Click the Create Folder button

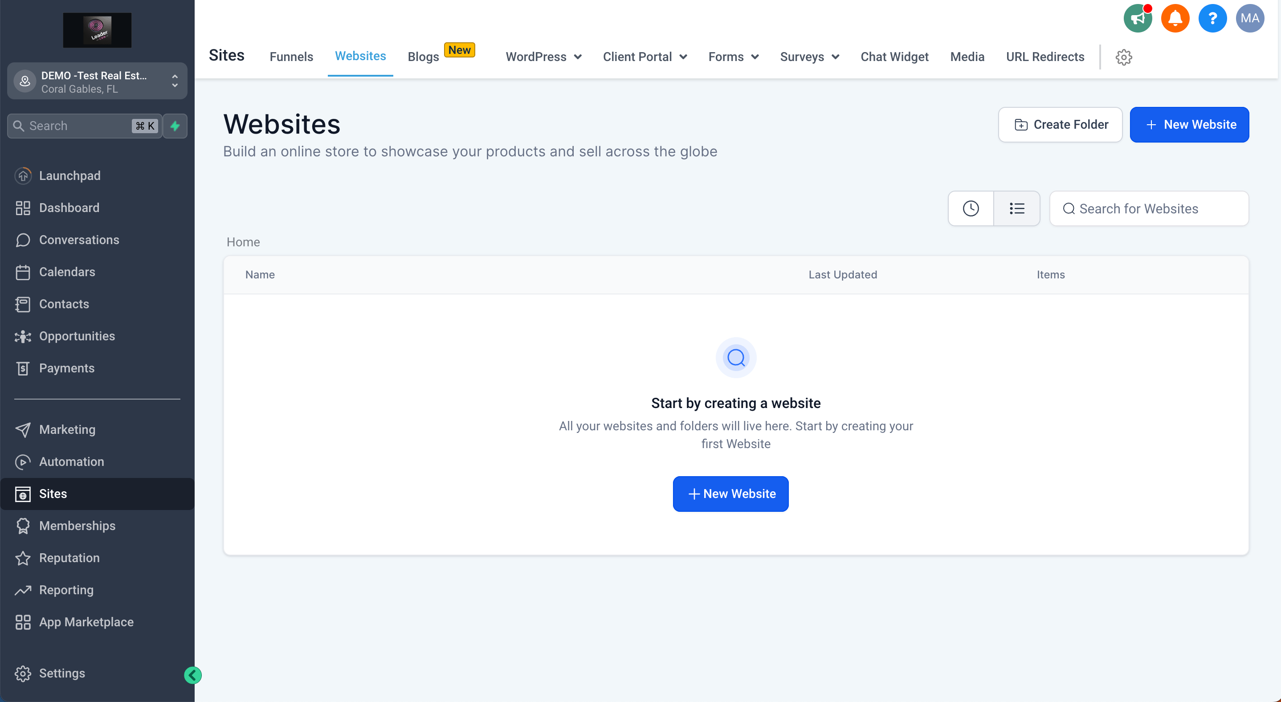point(1060,125)
